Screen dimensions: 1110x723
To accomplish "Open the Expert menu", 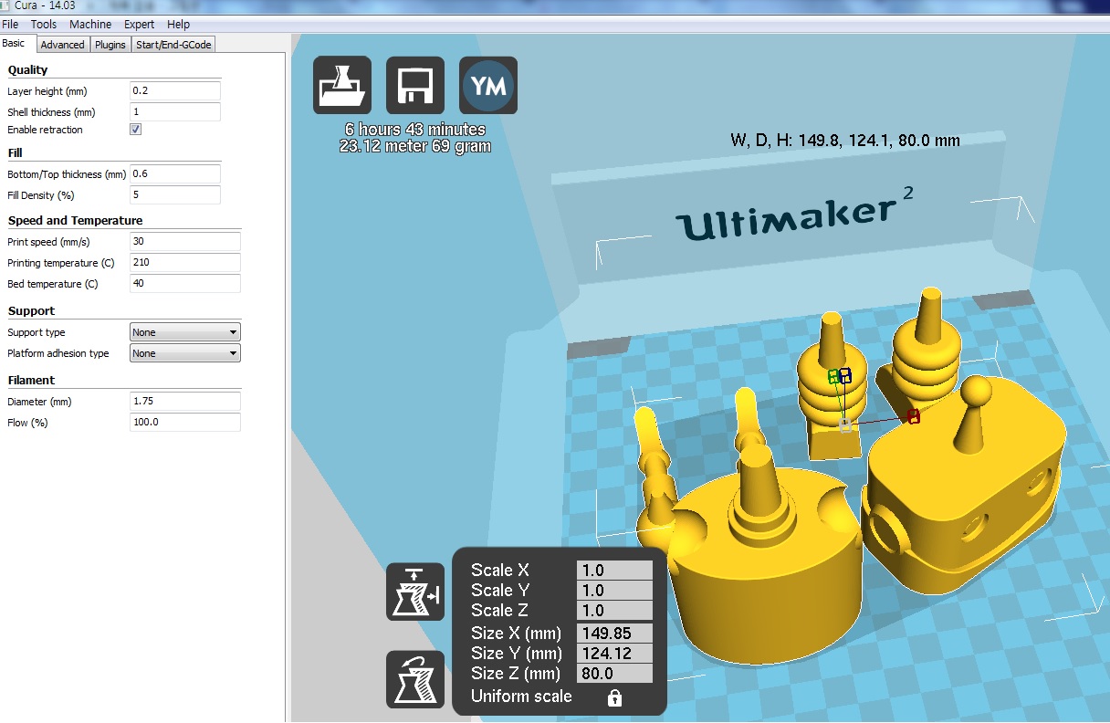I will pos(139,25).
